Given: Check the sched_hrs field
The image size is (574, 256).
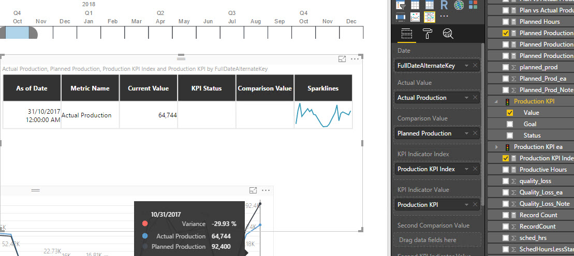Looking at the screenshot, I should 506,238.
